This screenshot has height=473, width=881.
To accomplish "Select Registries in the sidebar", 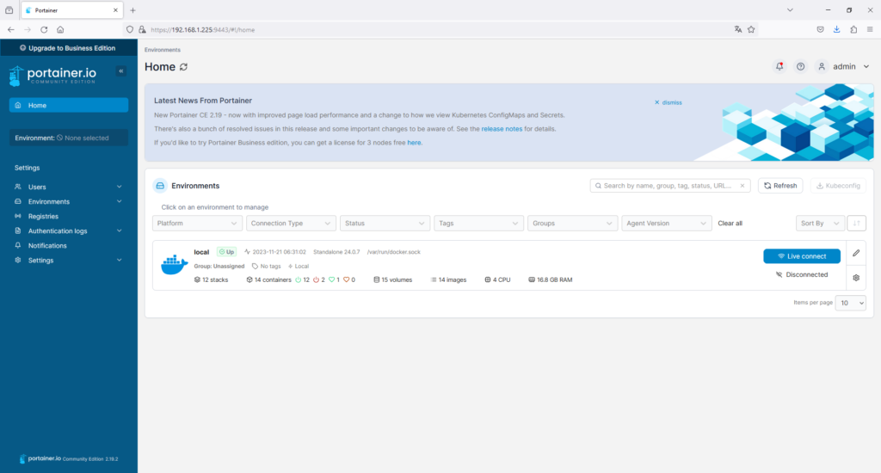I will point(43,217).
